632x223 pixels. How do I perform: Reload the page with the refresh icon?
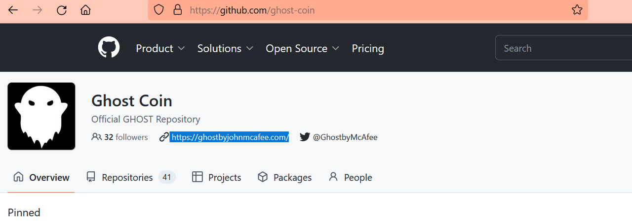61,10
